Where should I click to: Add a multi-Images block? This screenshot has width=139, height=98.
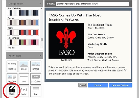pos(36,66)
